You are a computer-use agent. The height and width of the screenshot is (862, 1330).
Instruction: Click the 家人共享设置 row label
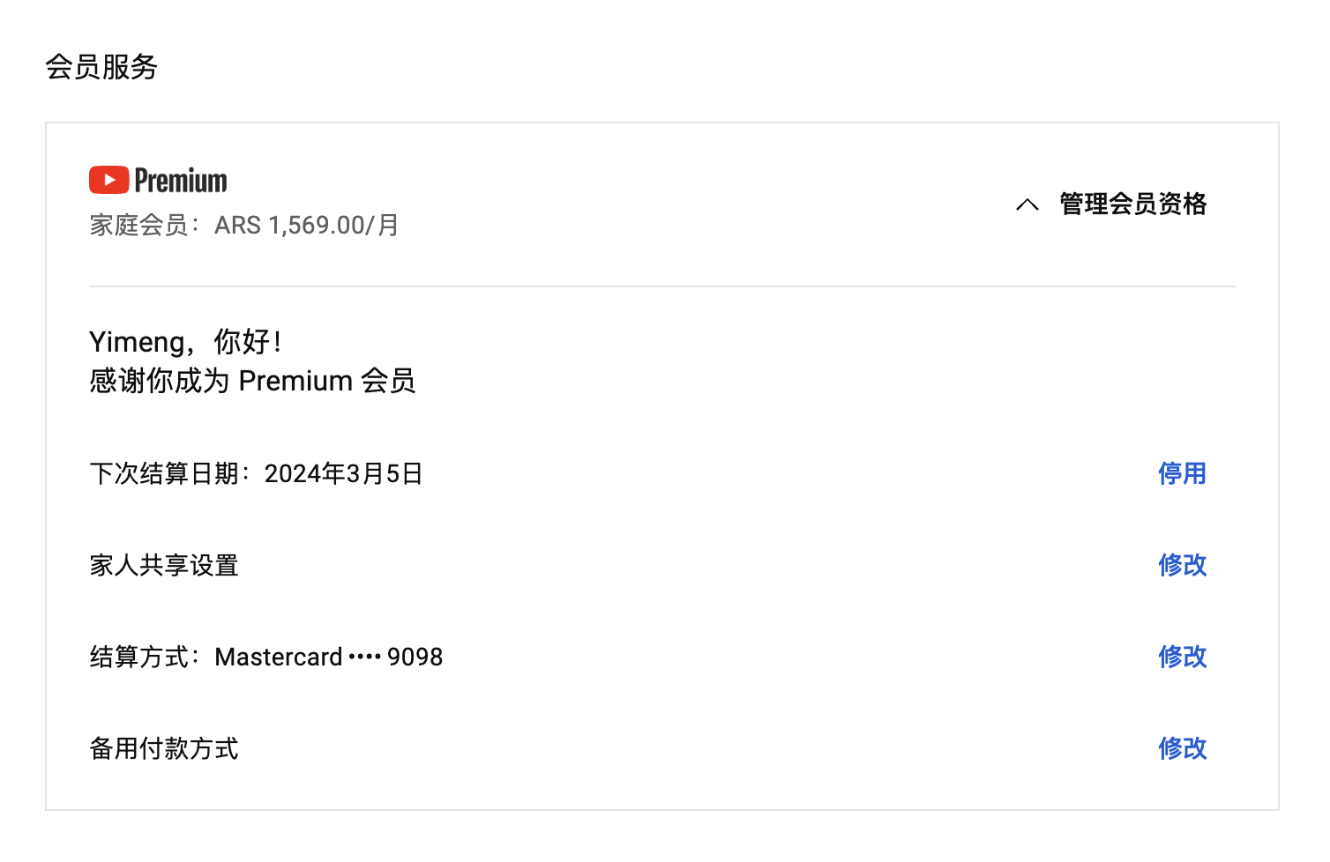164,566
